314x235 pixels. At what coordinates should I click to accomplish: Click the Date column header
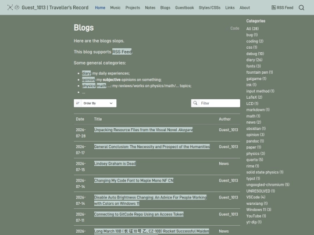[x=80, y=119]
